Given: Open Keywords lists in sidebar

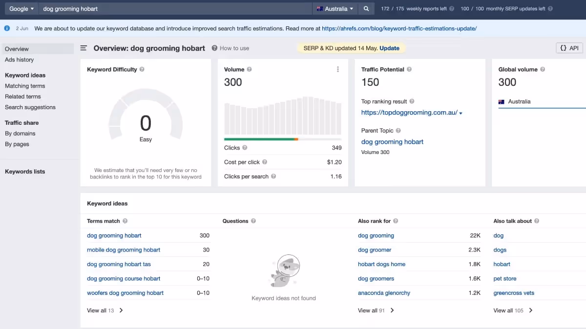Looking at the screenshot, I should coord(25,172).
